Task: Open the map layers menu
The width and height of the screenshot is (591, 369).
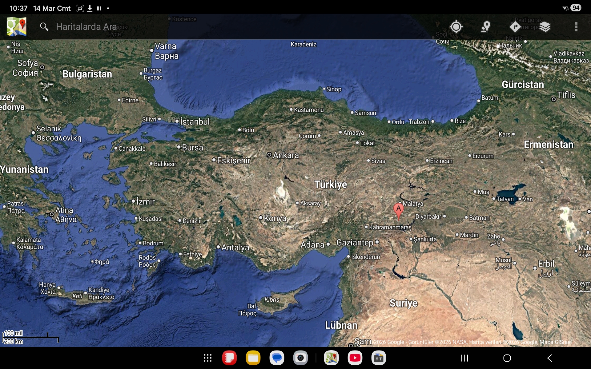Action: pyautogui.click(x=545, y=27)
